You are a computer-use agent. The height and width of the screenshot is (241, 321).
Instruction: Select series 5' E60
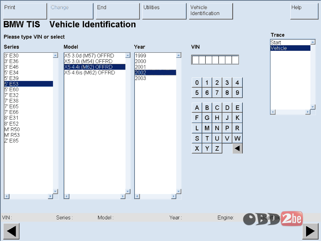29,89
